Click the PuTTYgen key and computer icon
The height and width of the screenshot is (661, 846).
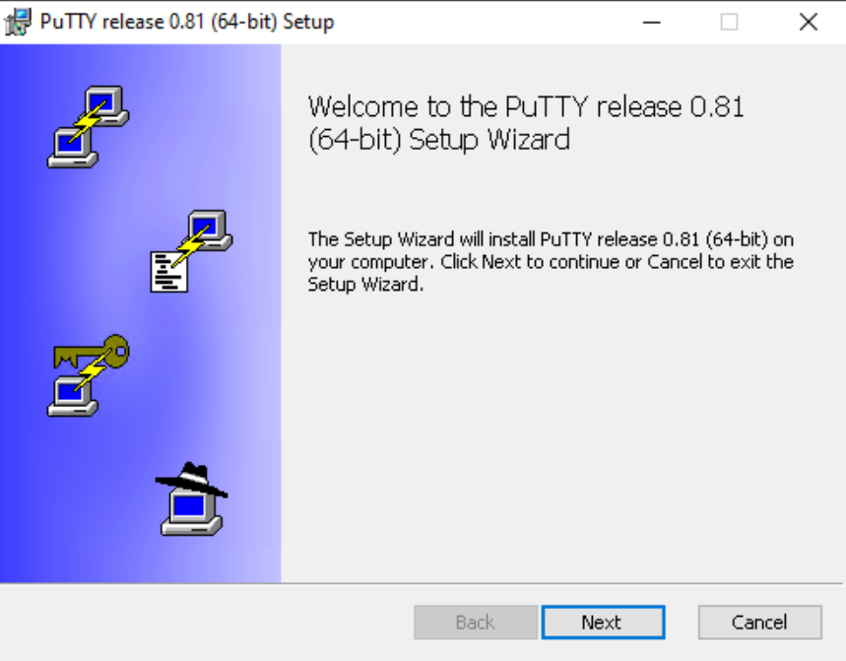[x=89, y=375]
